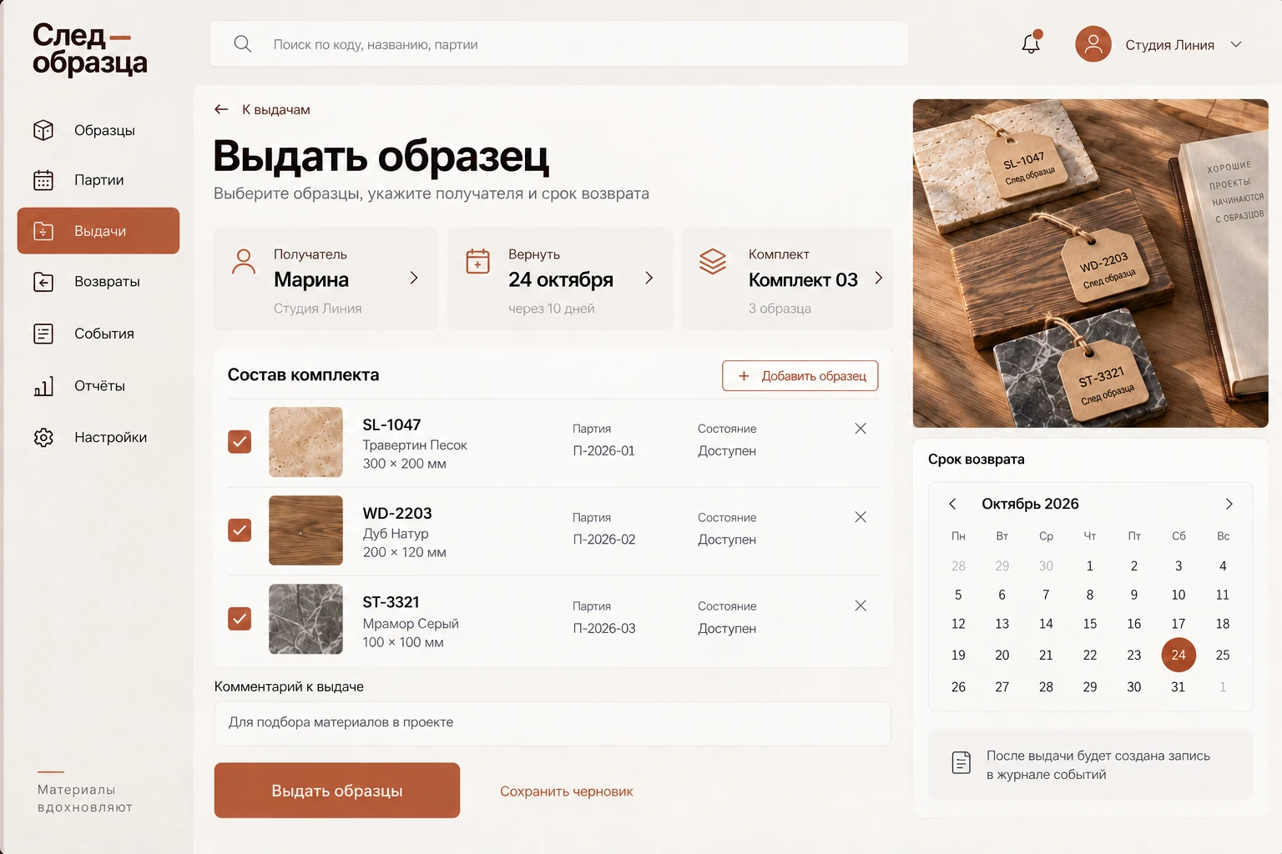
Task: Click the К выдачам back link
Action: [276, 109]
